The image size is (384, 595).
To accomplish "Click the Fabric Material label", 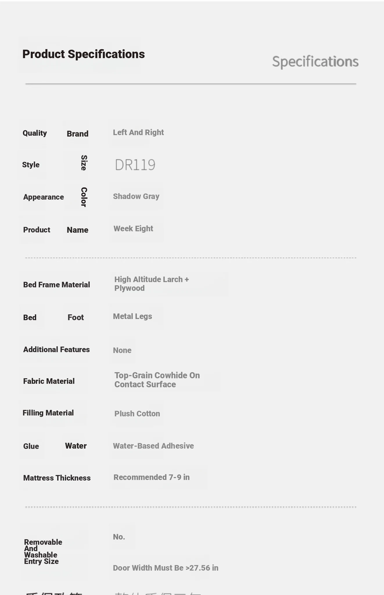I will 49,381.
